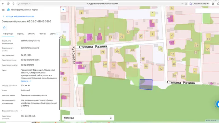This screenshot has width=219, height=123.
Task: Switch to the Состав tab
Action: [x=53, y=34]
